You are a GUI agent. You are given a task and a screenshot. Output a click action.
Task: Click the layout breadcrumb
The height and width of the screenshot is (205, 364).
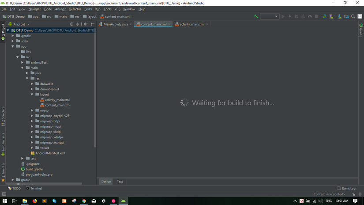click(x=90, y=16)
